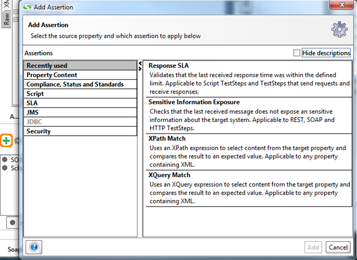357x260 pixels.
Task: Click the up scroll arrow beside category list
Action: click(x=140, y=63)
